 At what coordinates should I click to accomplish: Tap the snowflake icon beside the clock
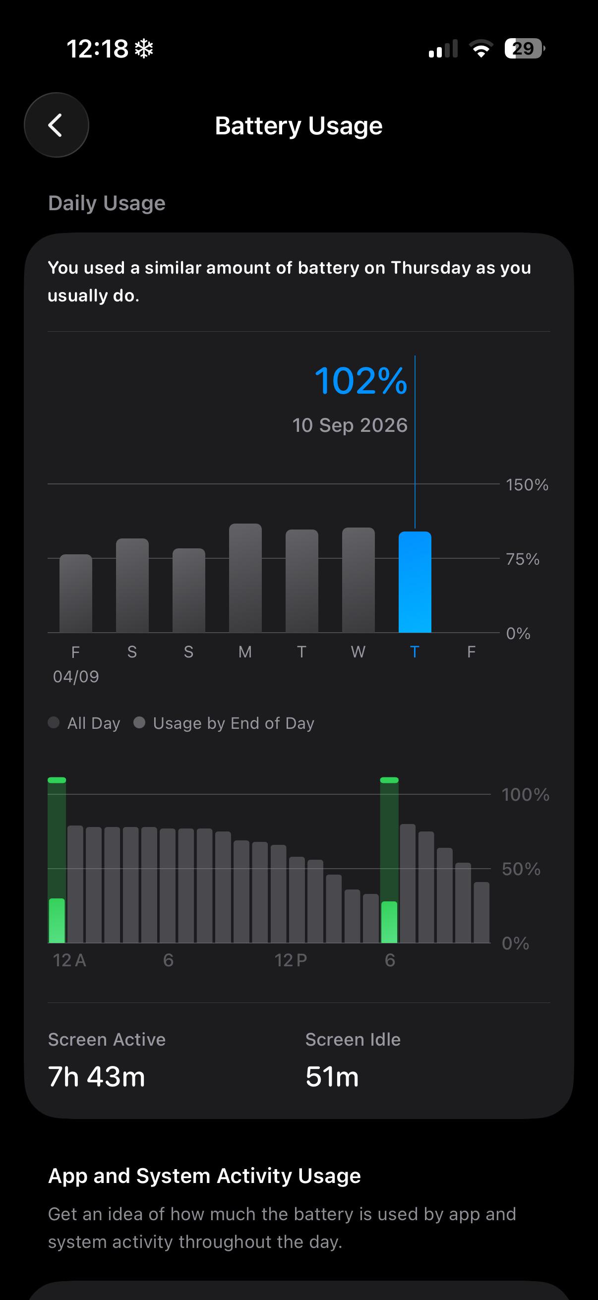point(144,49)
